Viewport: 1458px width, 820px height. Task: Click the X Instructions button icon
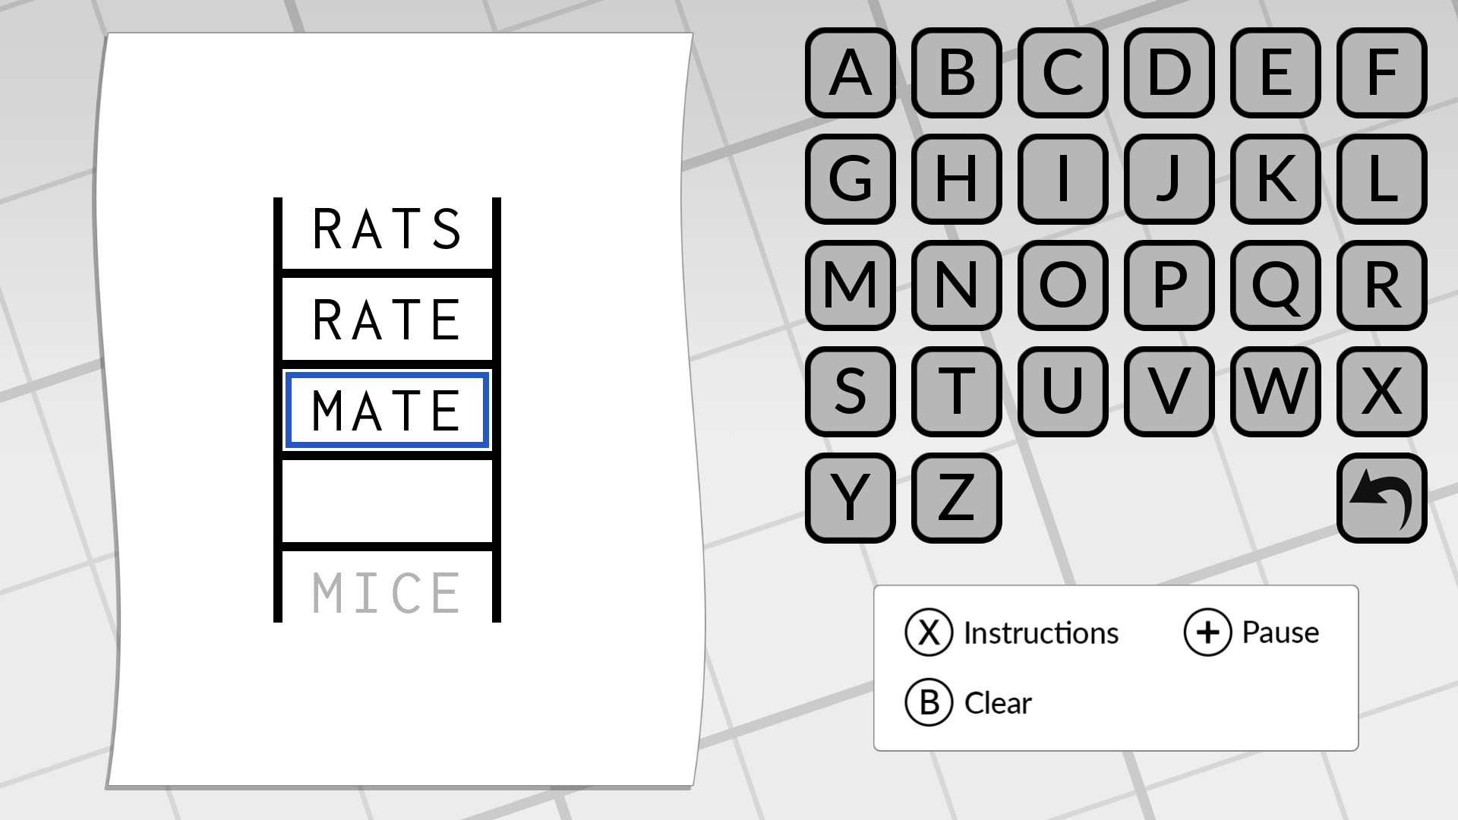(x=928, y=632)
